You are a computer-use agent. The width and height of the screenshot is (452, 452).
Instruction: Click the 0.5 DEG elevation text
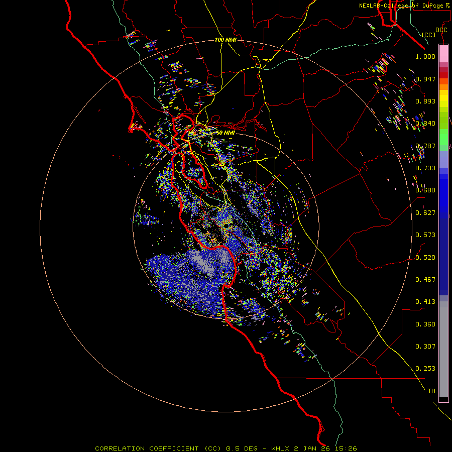(242, 448)
